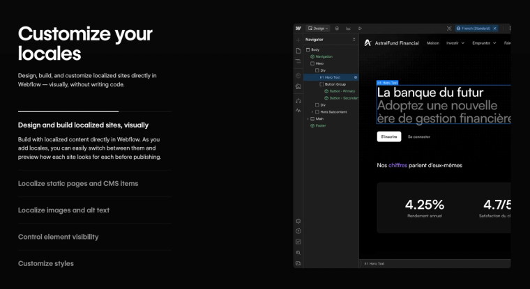Click the S'inscrire button

point(389,136)
